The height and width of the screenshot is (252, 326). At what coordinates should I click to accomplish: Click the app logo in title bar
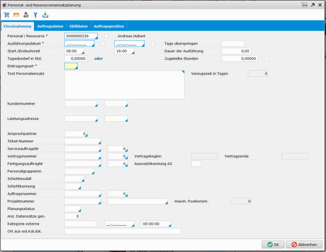pyautogui.click(x=4, y=5)
